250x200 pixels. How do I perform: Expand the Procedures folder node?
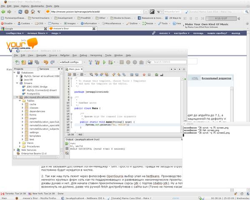pos(20,146)
